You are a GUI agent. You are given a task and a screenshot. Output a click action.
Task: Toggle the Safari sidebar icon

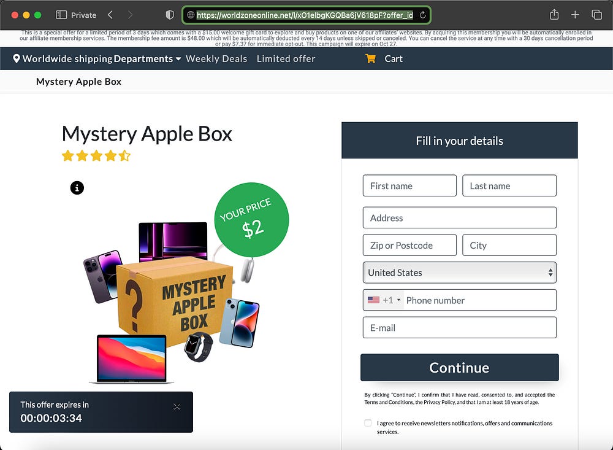click(x=61, y=15)
